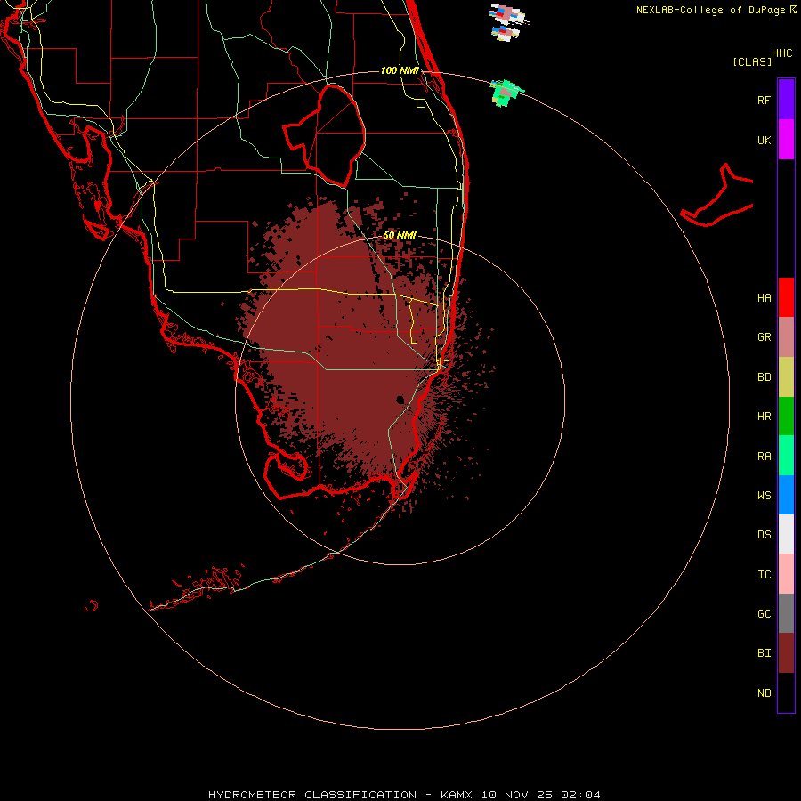
Task: Click the green rain echo on 100 NMI ring
Action: (506, 93)
